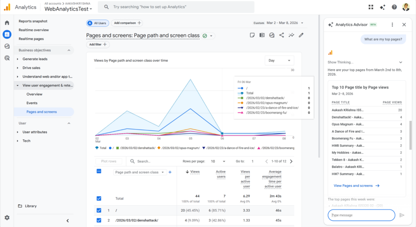Open the Day granularity dropdown
The height and width of the screenshot is (227, 416).
click(279, 61)
